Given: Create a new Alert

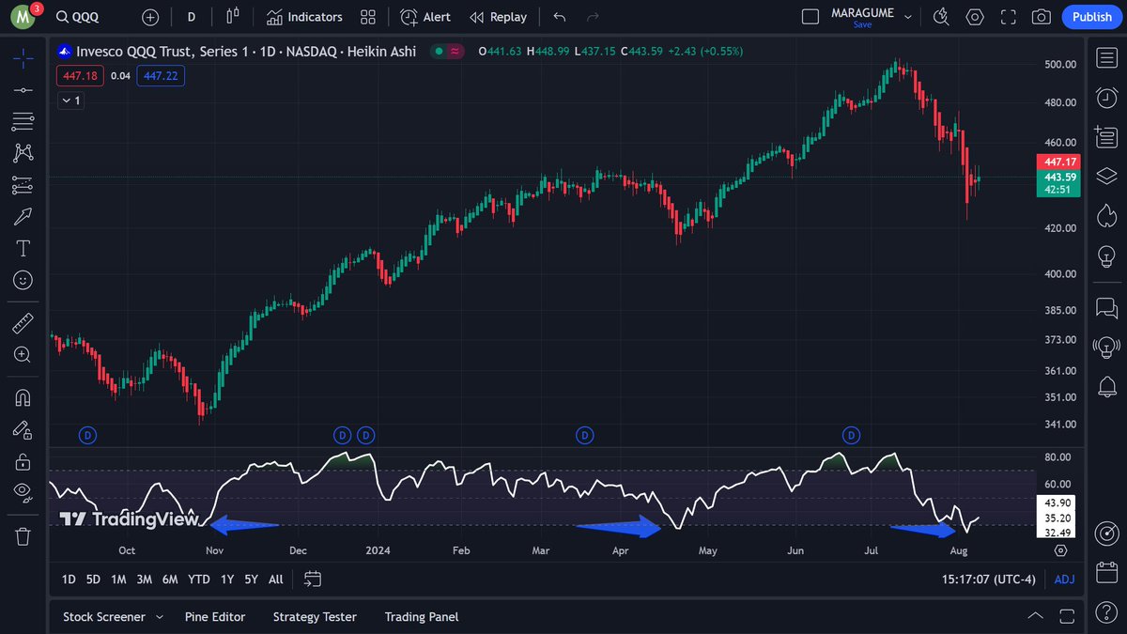Looking at the screenshot, I should [425, 17].
